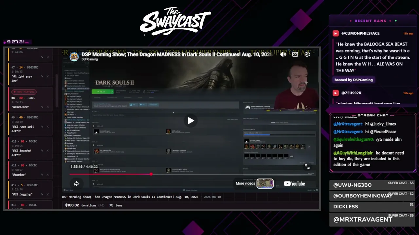Select clip #12 BEGGING in the clip list

(30, 190)
